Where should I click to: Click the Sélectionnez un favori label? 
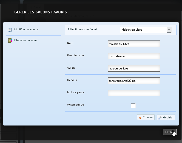pyautogui.click(x=82, y=30)
